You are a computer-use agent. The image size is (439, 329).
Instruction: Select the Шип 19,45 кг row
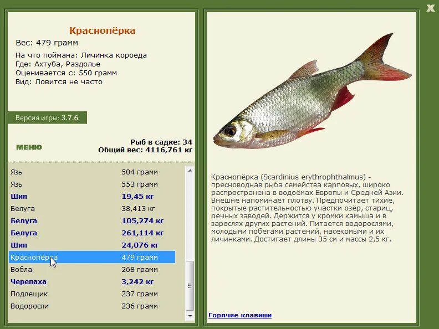pos(92,197)
